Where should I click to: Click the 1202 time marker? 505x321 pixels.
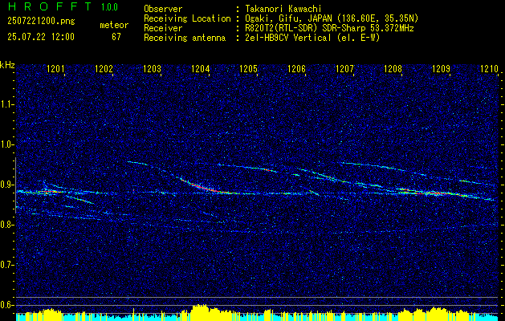104,69
